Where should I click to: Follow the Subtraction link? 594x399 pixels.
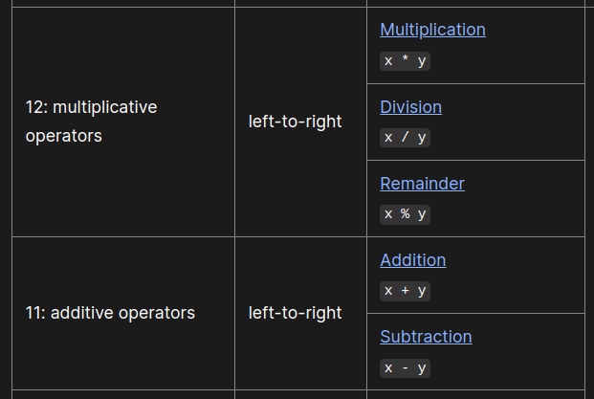tap(426, 336)
